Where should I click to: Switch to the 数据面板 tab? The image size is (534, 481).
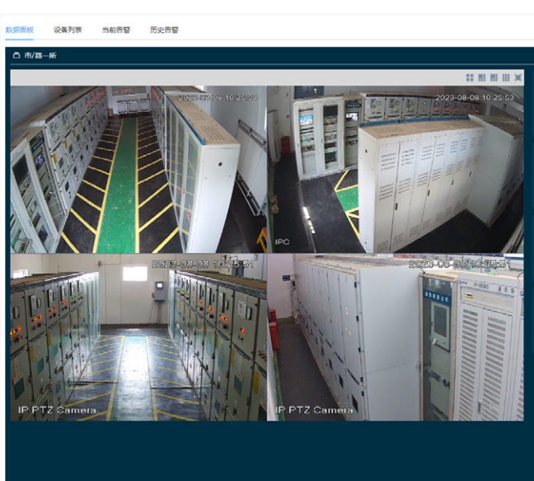[x=19, y=30]
